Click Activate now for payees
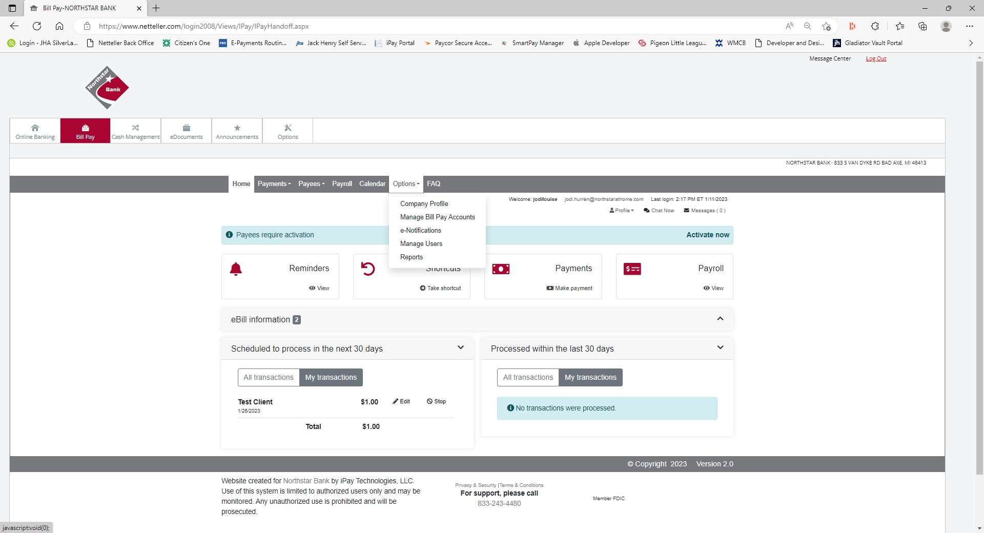The height and width of the screenshot is (533, 984). [707, 235]
